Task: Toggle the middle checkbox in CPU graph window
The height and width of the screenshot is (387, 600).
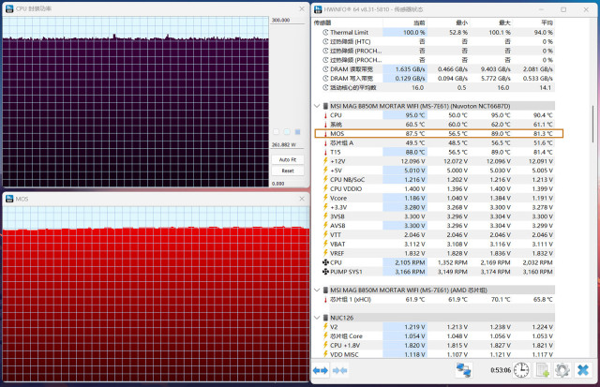Action: pos(287,132)
